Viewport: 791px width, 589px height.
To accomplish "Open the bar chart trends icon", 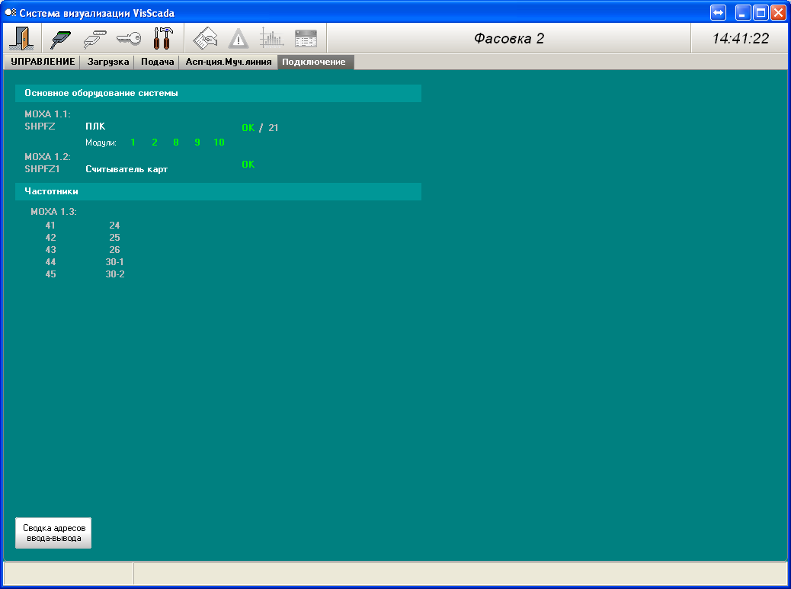I will 271,37.
